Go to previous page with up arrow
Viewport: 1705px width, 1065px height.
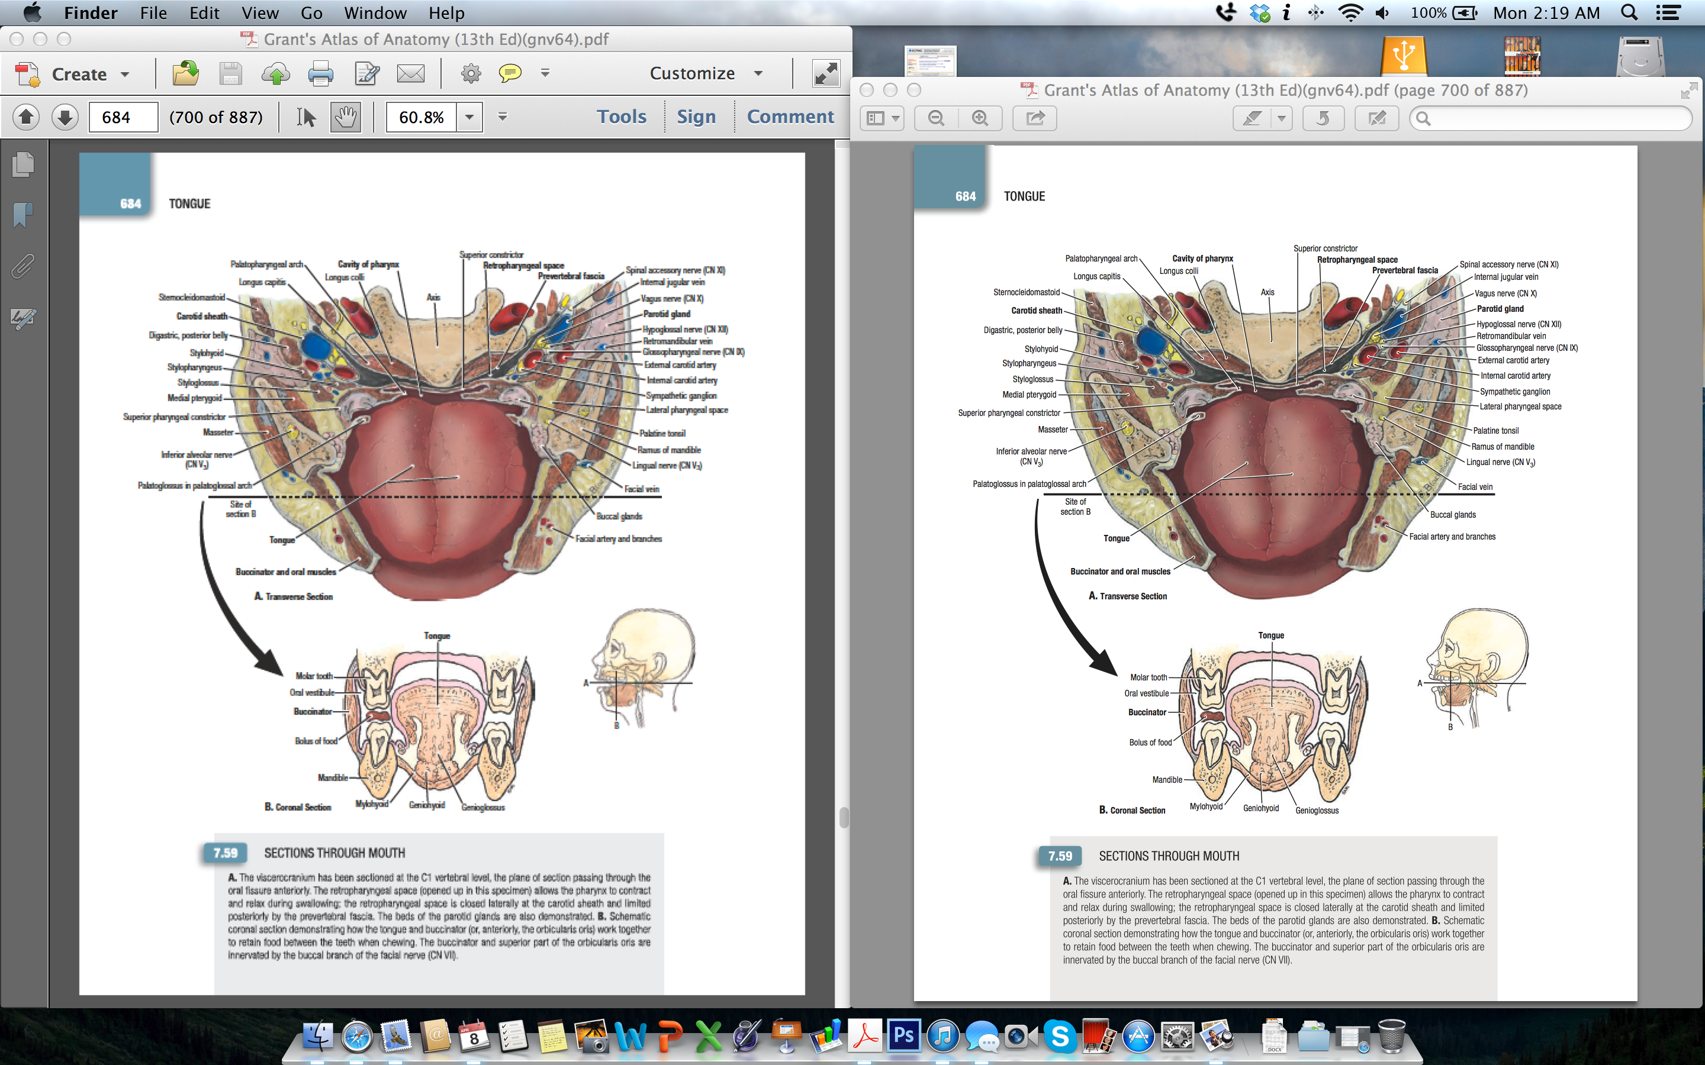26,117
